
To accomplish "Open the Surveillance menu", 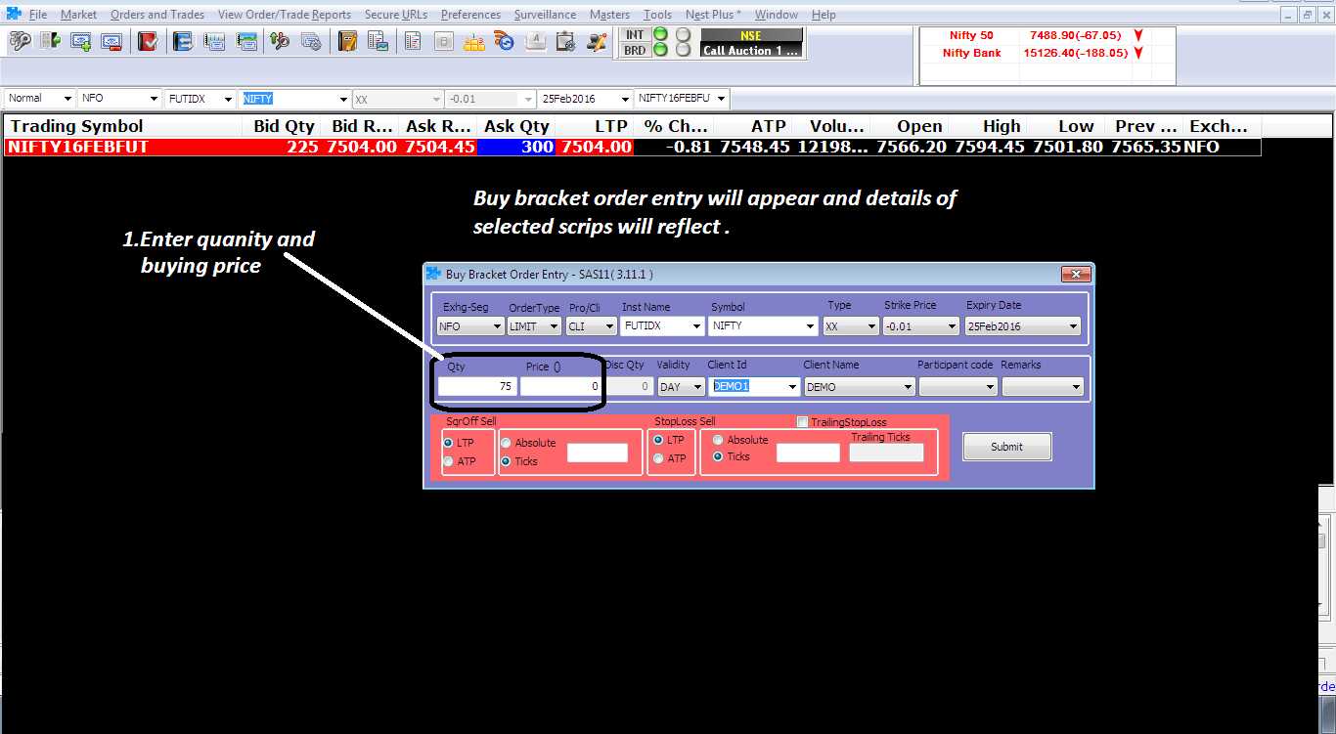I will 545,15.
